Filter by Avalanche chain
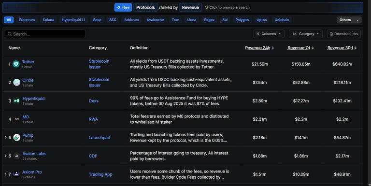This screenshot has height=186, width=371. coord(155,20)
